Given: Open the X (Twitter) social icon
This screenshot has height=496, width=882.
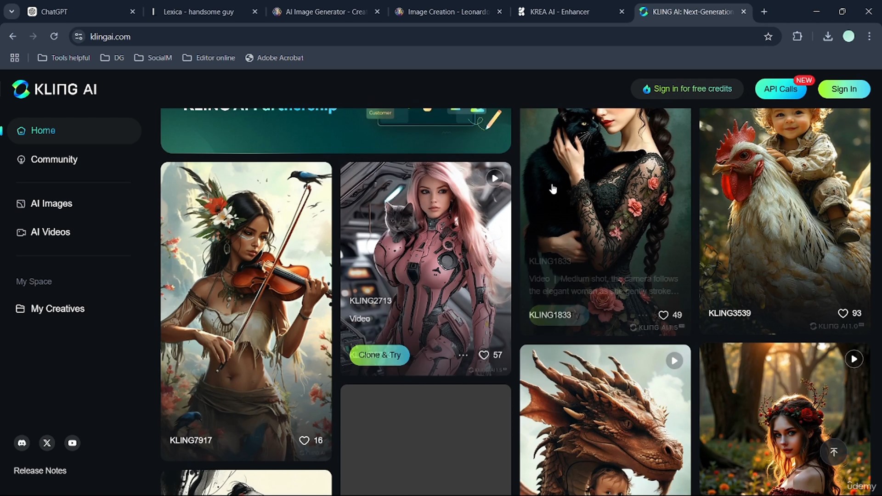Looking at the screenshot, I should tap(47, 443).
